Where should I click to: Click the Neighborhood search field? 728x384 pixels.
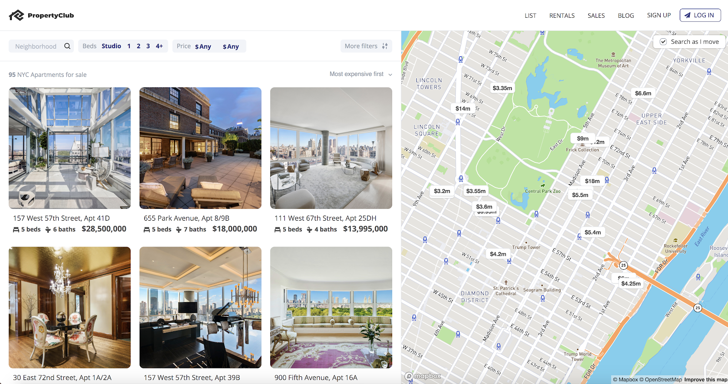pos(41,46)
